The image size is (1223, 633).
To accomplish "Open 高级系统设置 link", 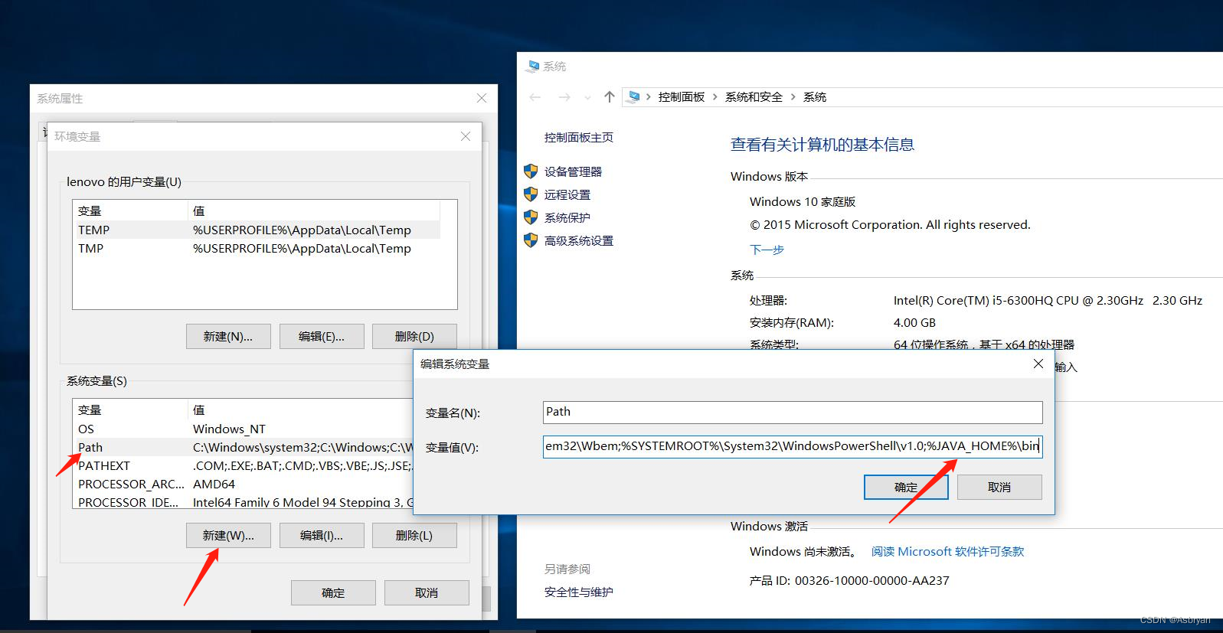I will pos(579,240).
